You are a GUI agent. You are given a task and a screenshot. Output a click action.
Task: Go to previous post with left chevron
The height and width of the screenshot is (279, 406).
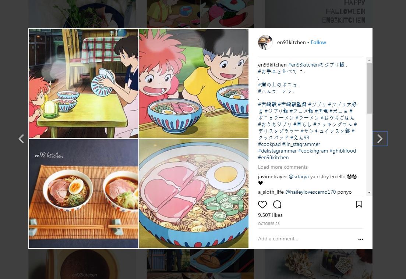[21, 139]
